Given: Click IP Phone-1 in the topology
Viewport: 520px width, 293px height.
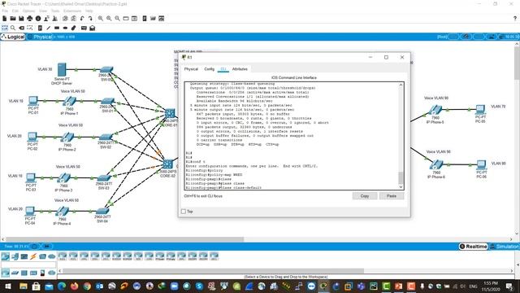Looking at the screenshot, I should (x=69, y=101).
